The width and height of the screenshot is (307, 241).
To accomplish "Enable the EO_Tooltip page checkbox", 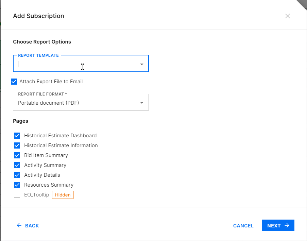I will pyautogui.click(x=17, y=195).
